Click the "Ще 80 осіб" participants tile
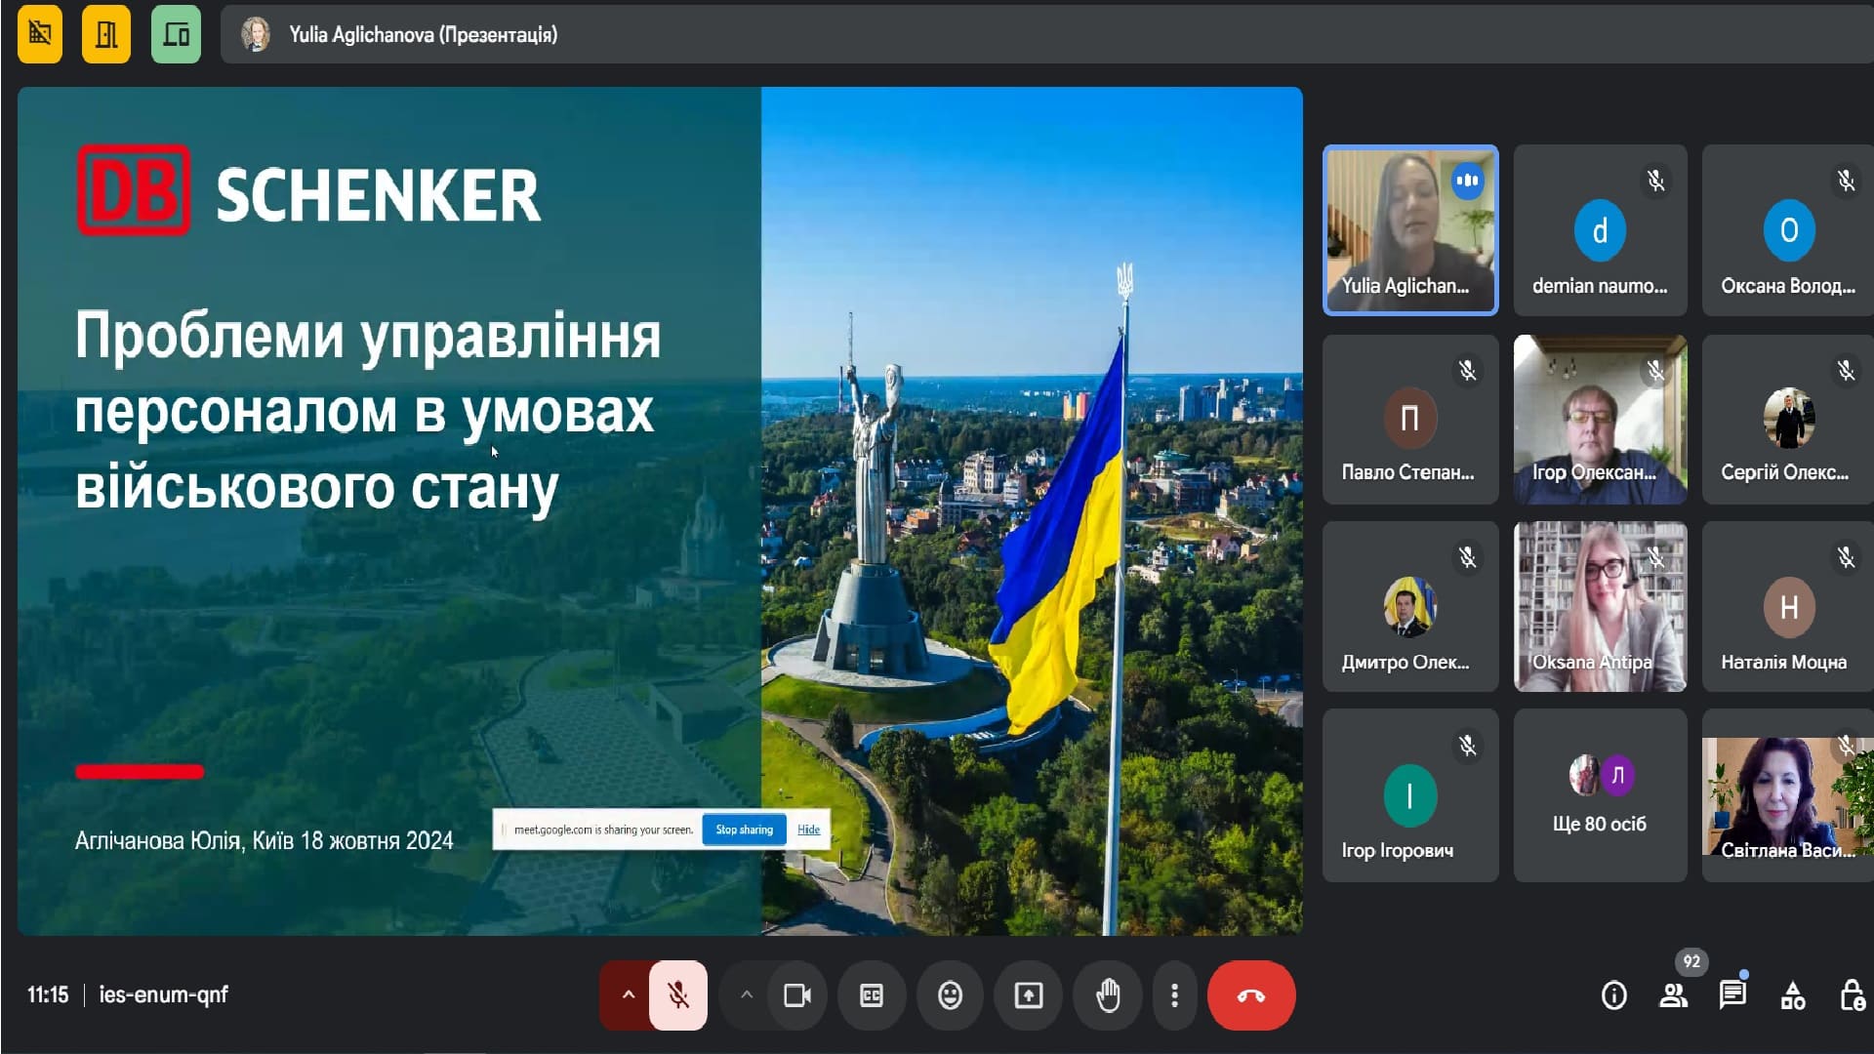Screen dimensions: 1874x1054 pyautogui.click(x=1599, y=795)
